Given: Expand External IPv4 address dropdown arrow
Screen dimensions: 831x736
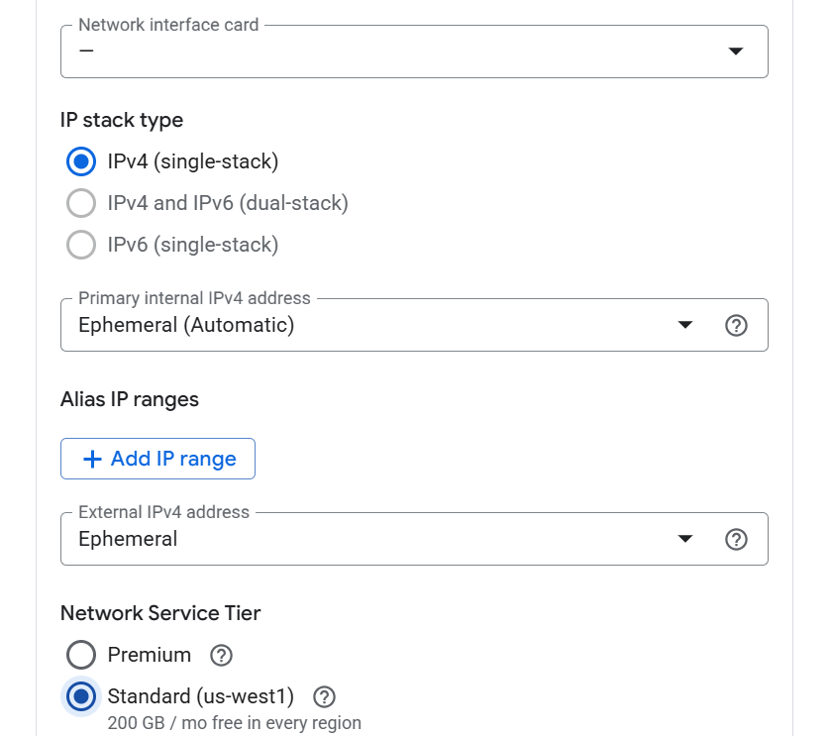Looking at the screenshot, I should coord(684,539).
